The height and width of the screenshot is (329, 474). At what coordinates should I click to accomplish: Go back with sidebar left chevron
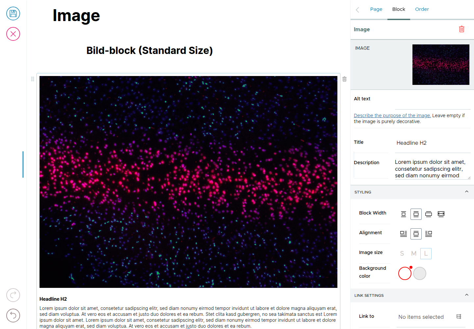coord(357,10)
